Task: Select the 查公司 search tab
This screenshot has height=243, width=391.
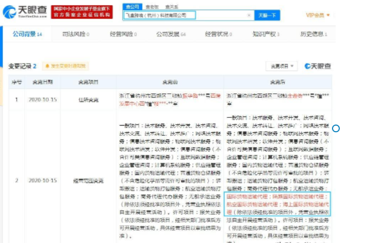Action: [x=132, y=7]
